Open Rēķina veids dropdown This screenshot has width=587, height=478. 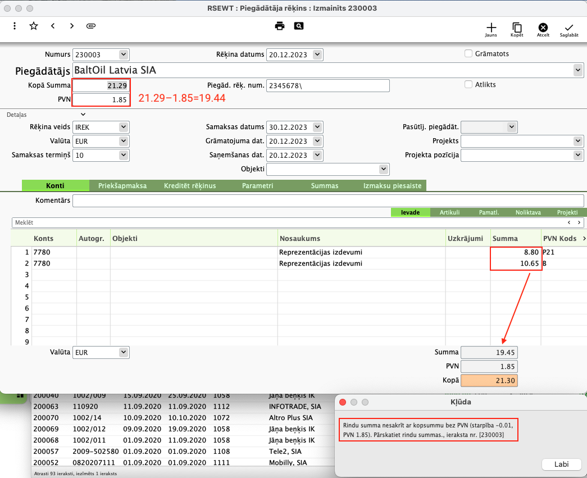[124, 128]
